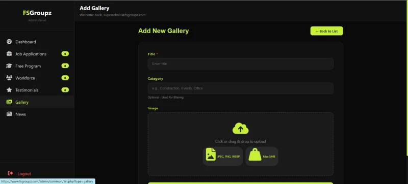
Task: Click the FSGroupz logo text
Action: point(37,13)
